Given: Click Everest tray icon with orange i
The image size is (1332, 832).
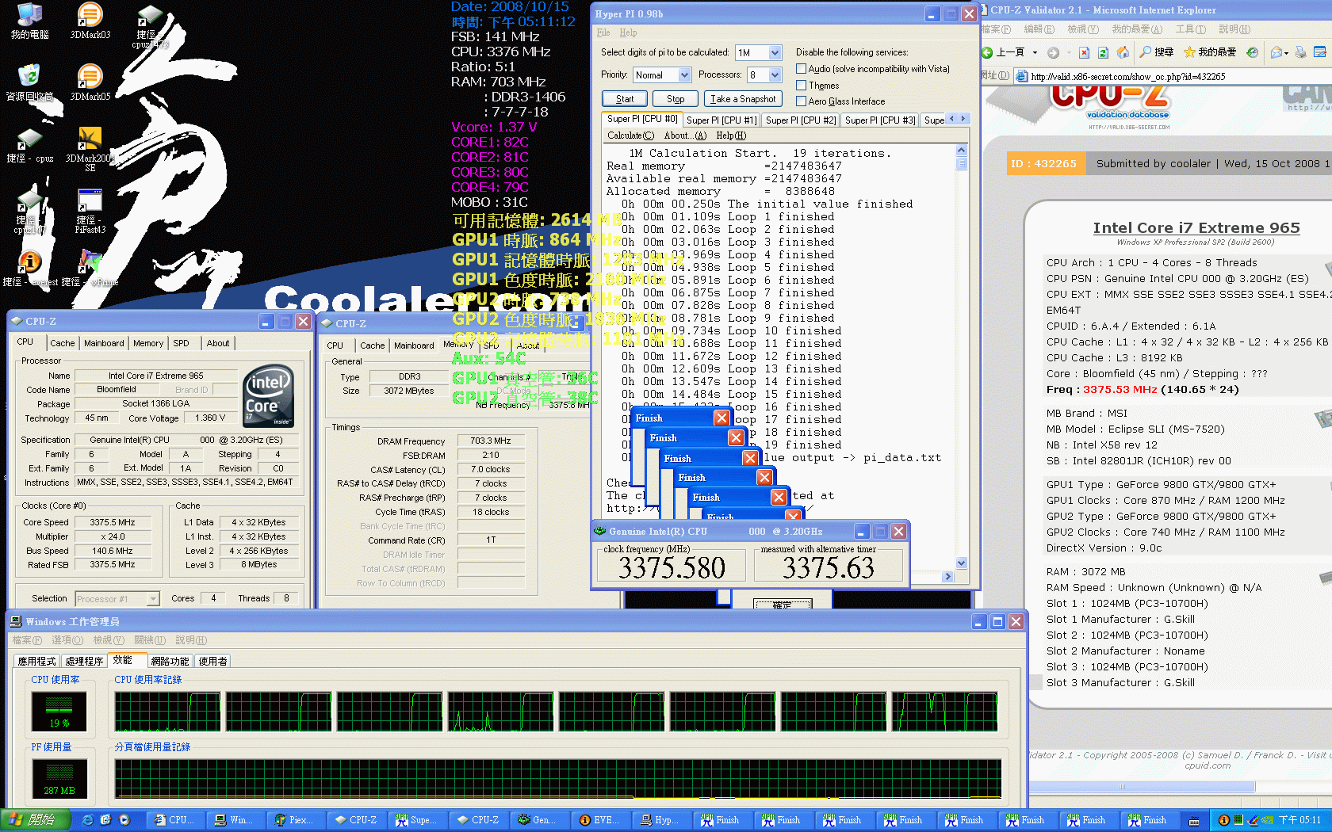Looking at the screenshot, I should point(1224,820).
